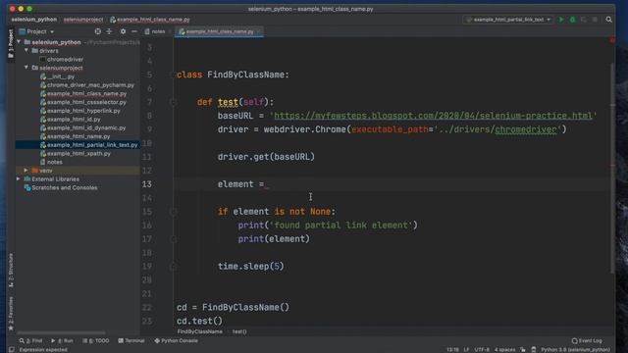This screenshot has width=628, height=353.
Task: Click selenium_python breadcrumb in navigation bar
Action: [34, 20]
